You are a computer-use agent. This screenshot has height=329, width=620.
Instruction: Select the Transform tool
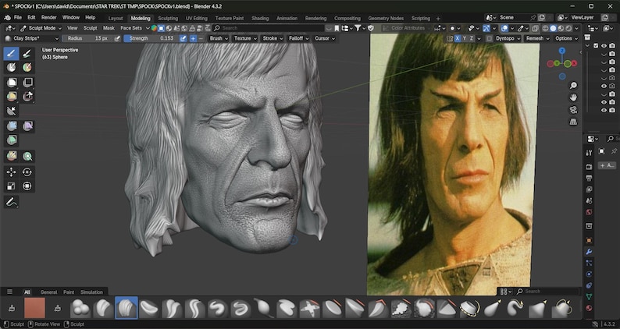tap(27, 186)
